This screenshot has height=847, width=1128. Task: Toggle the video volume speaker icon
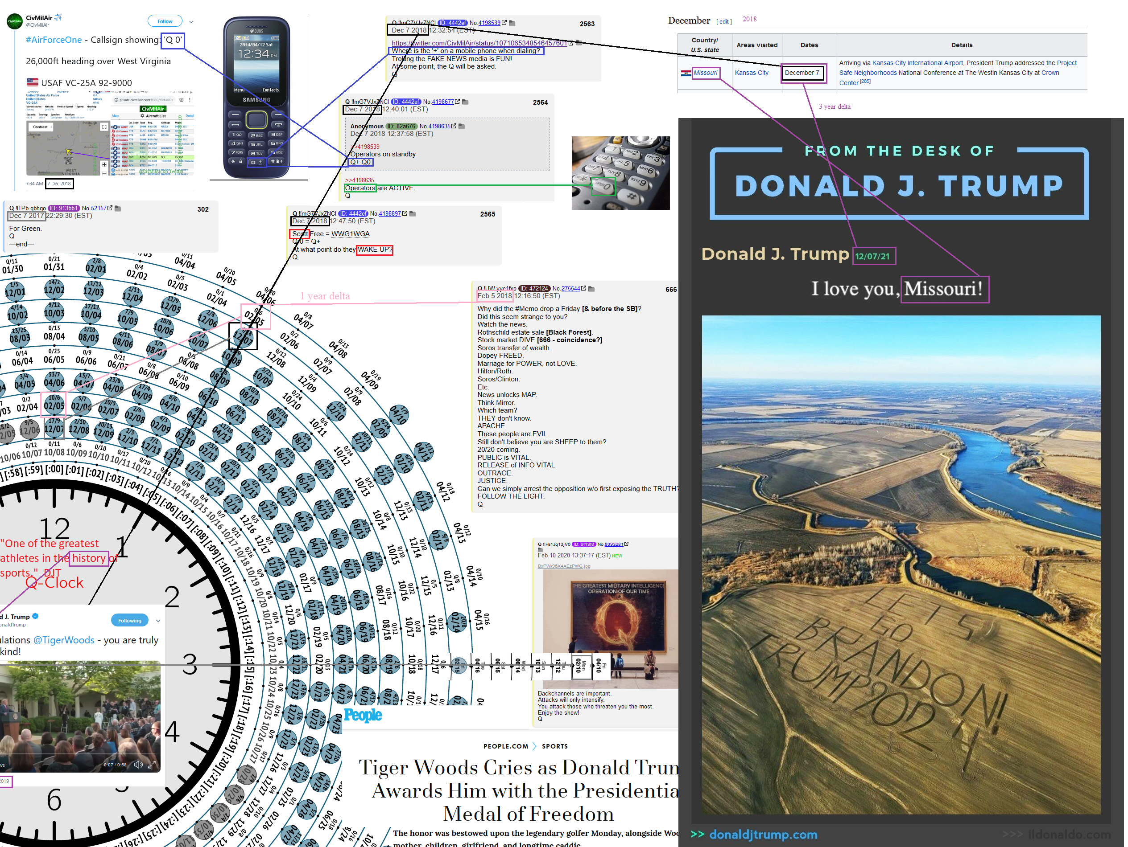(x=138, y=765)
